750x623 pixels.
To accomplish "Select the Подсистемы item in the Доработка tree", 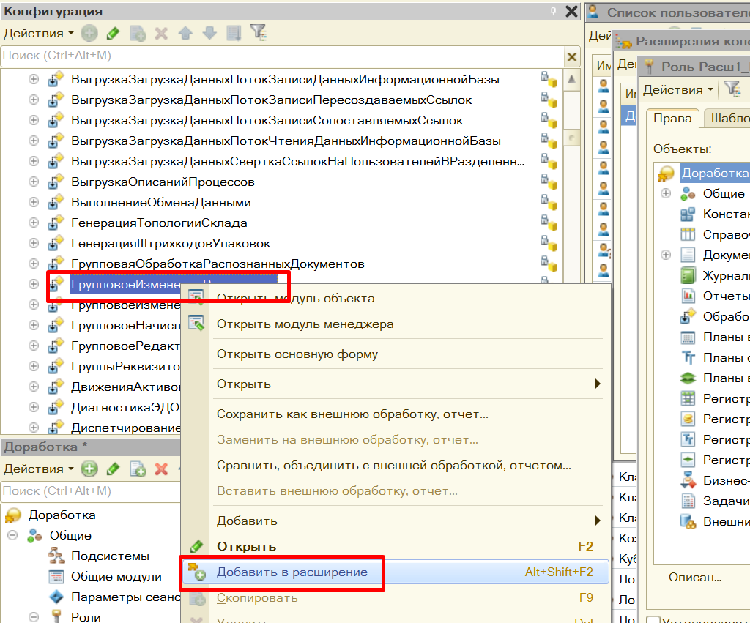I will click(110, 556).
